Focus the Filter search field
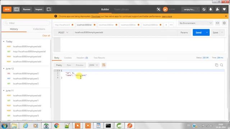Viewport: 230px width, 129px height. click(27, 23)
